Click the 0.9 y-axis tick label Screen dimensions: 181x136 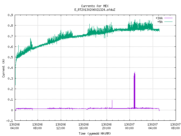click(10, 15)
